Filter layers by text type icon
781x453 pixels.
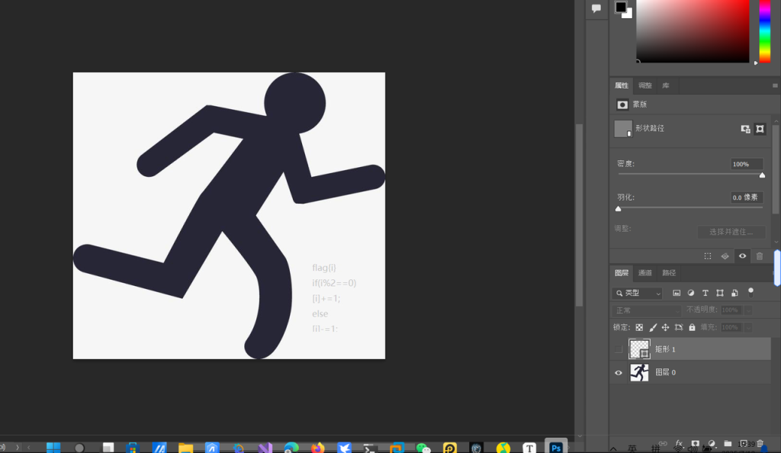click(705, 293)
